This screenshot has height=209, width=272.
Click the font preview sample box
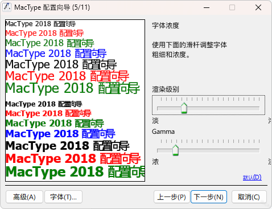coord(75,100)
